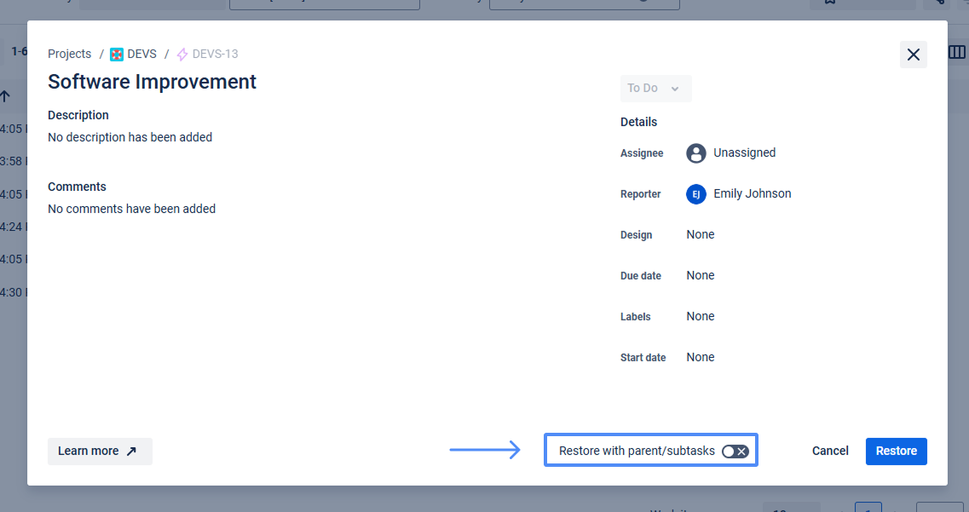Click the columns icon behind the dialog

(x=957, y=53)
